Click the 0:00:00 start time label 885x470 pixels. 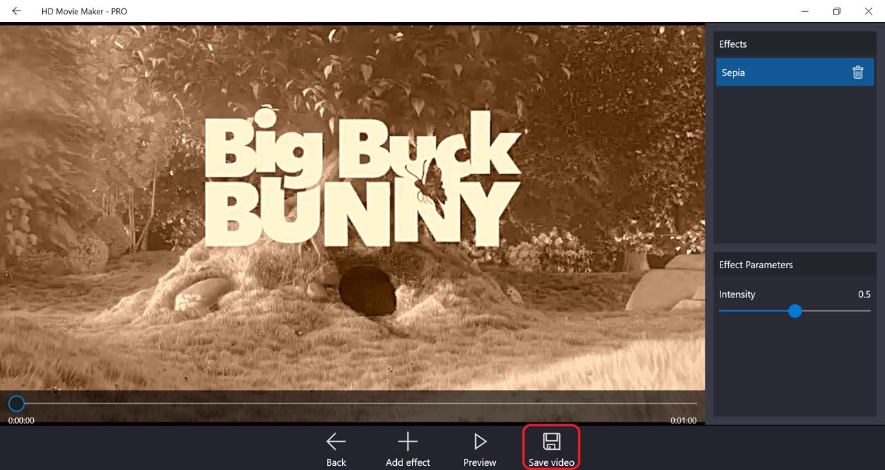coord(21,420)
